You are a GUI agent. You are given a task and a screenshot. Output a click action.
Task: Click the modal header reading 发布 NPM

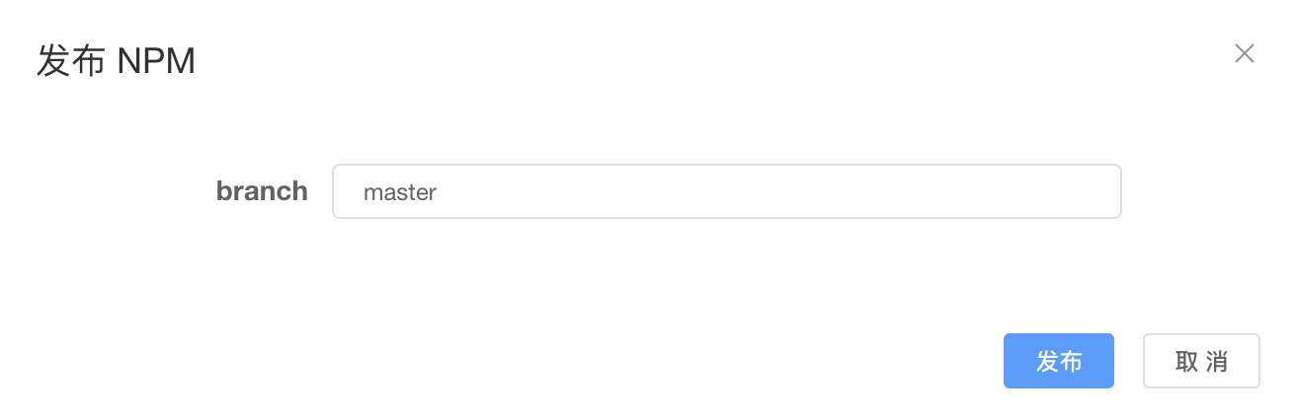pyautogui.click(x=116, y=61)
